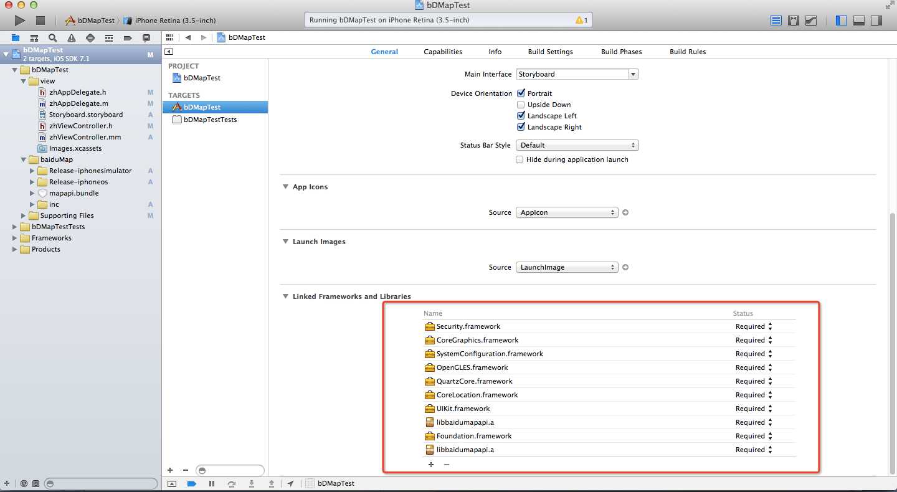
Task: Select the General tab
Action: [384, 52]
